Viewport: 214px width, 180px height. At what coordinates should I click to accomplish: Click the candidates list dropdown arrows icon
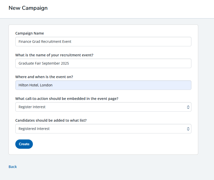pyautogui.click(x=188, y=129)
